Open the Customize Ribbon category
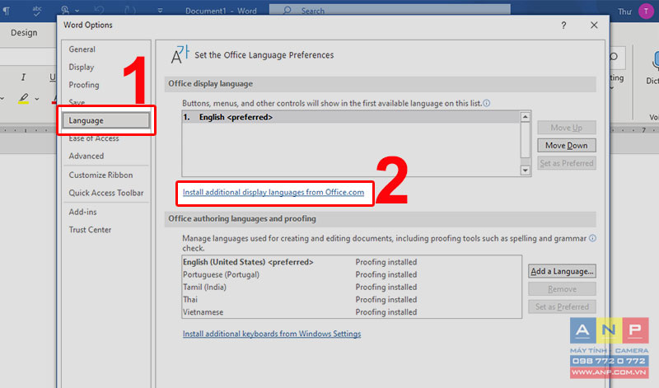 tap(100, 175)
